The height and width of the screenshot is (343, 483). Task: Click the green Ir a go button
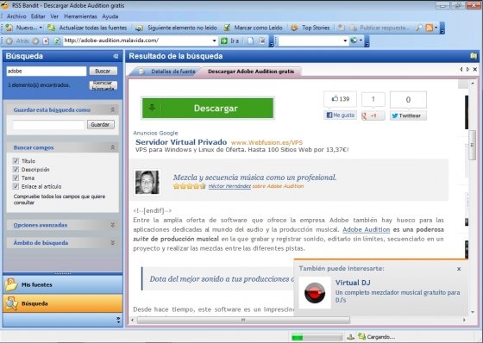229,41
